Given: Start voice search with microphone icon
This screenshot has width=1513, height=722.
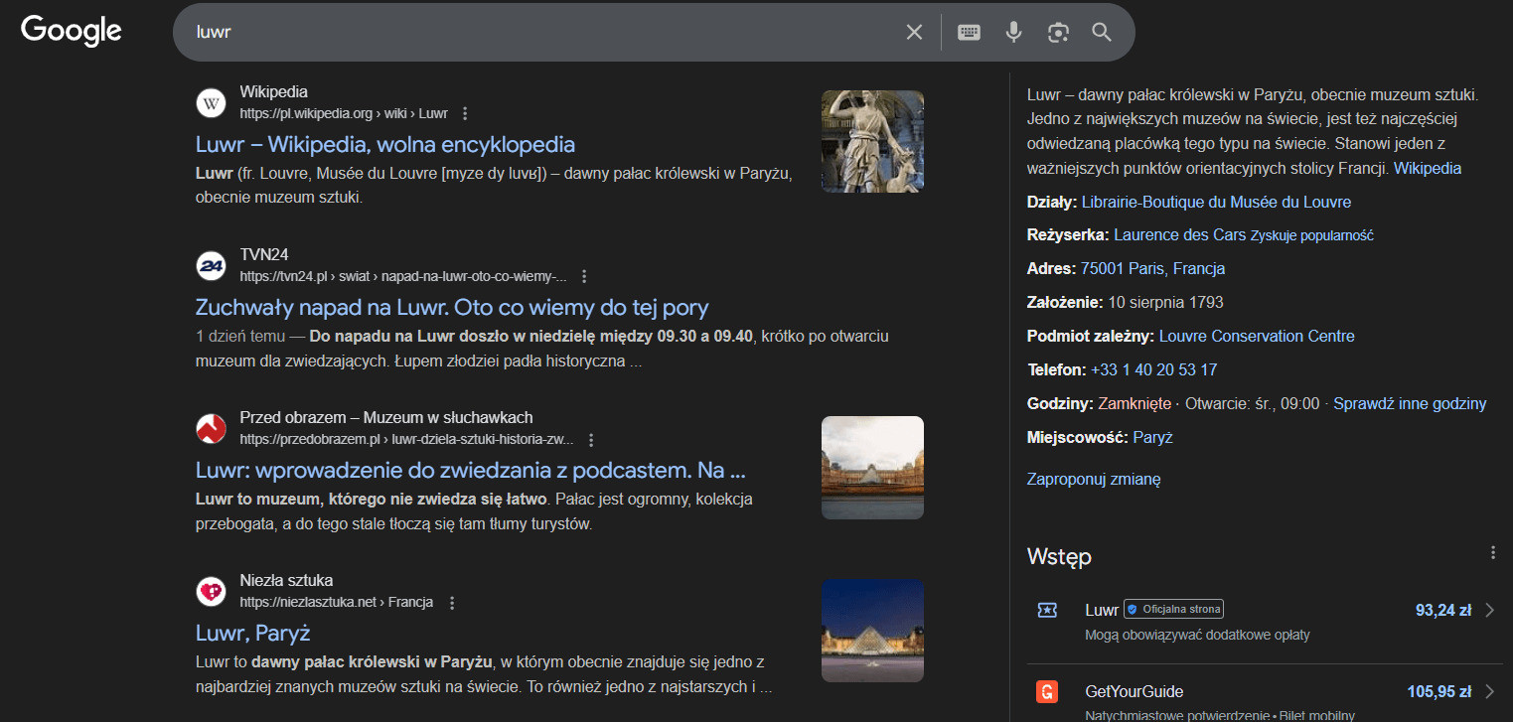Looking at the screenshot, I should click(x=1013, y=33).
